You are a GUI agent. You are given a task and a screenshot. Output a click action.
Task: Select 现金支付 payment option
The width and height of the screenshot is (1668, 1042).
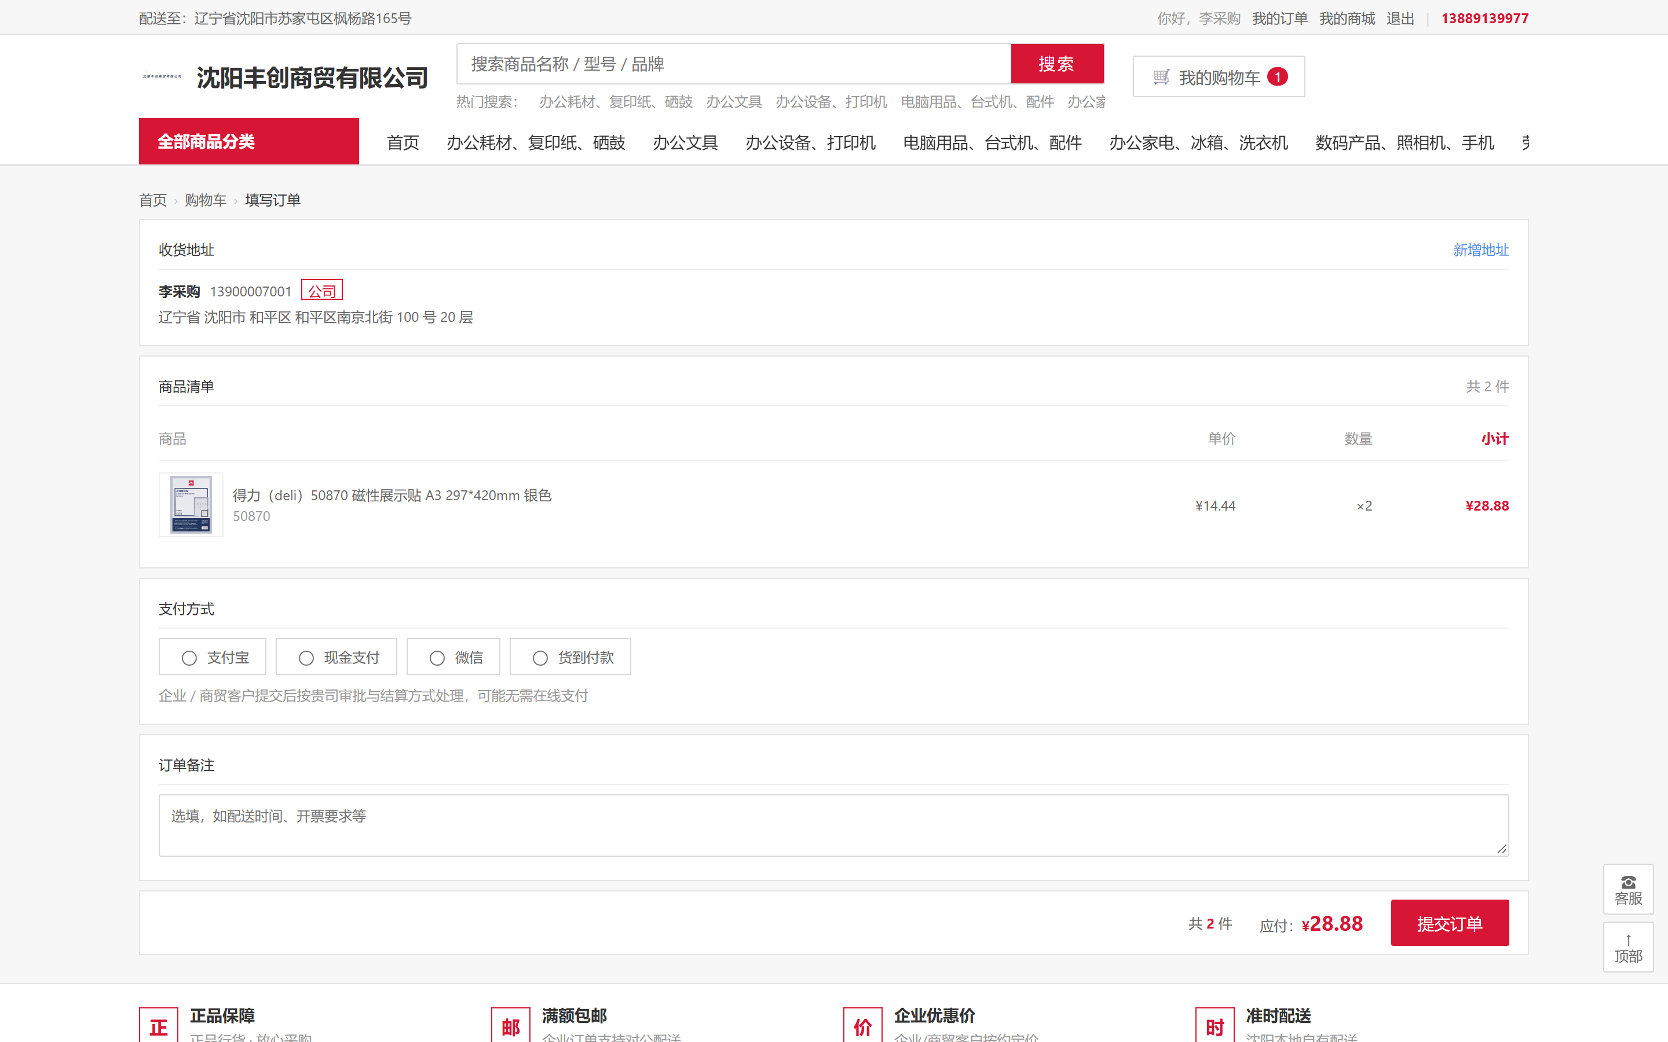tap(336, 657)
